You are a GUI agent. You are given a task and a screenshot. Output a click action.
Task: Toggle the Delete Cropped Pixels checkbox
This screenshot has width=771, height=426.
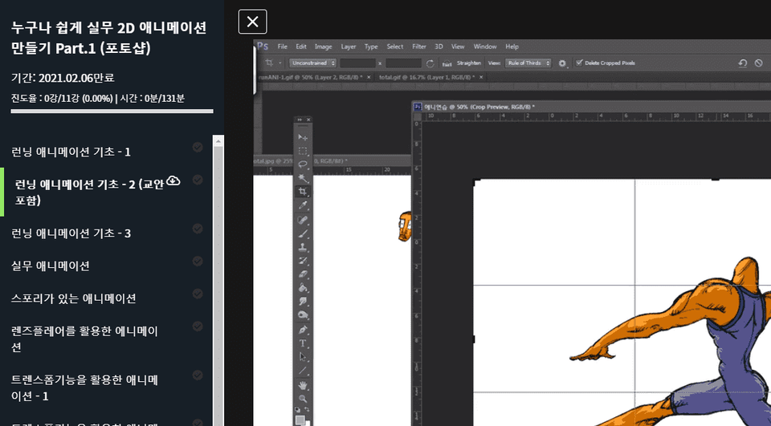pos(579,63)
